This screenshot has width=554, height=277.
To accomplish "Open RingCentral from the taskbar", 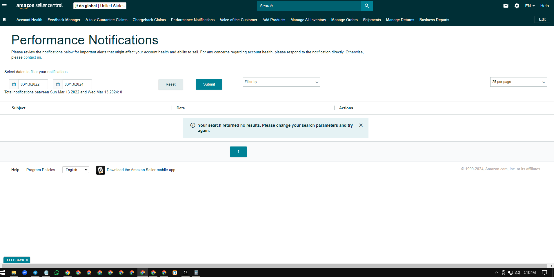I will [175, 273].
